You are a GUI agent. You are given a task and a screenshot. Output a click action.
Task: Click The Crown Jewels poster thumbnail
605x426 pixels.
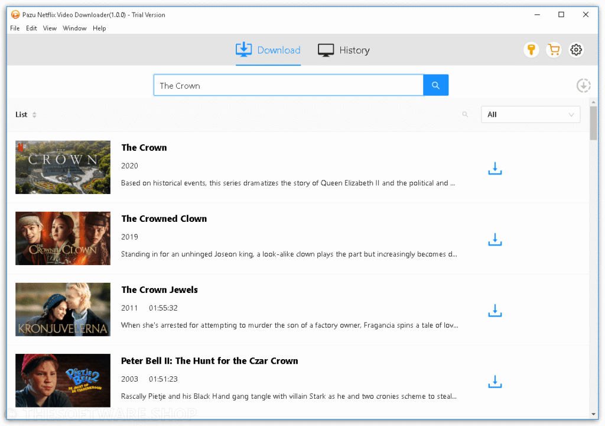[63, 309]
